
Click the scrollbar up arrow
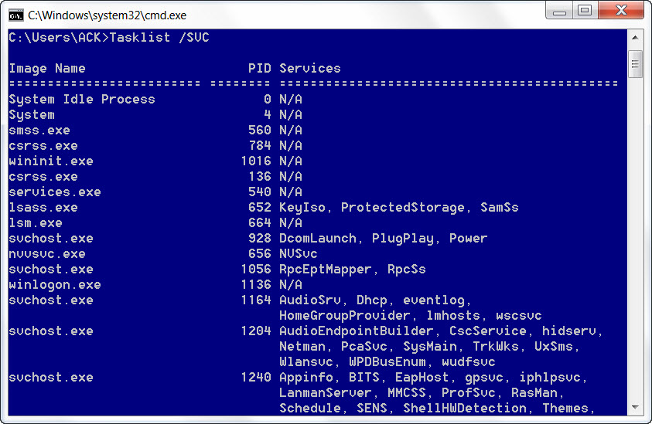(636, 38)
